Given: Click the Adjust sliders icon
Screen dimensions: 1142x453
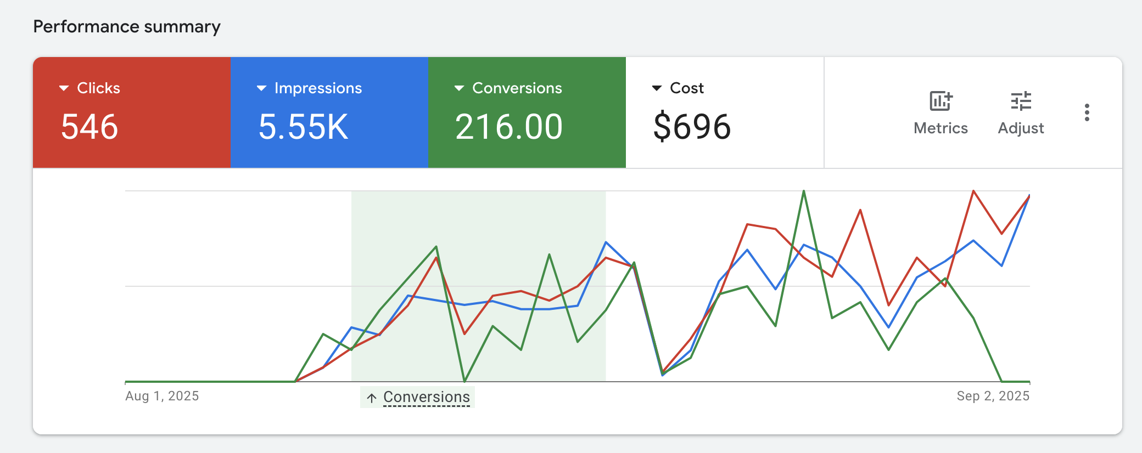Looking at the screenshot, I should (1021, 101).
